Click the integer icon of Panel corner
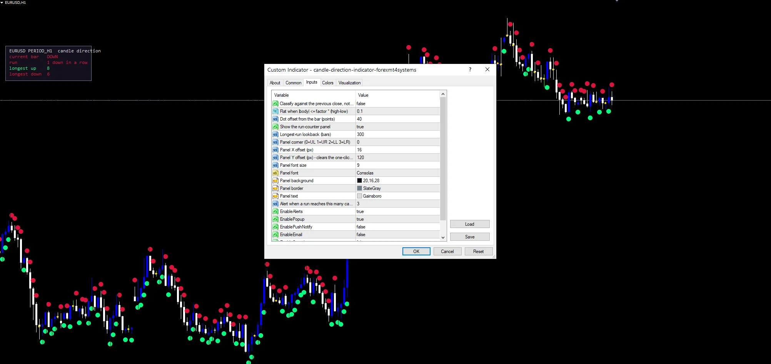This screenshot has height=364, width=771. click(275, 142)
